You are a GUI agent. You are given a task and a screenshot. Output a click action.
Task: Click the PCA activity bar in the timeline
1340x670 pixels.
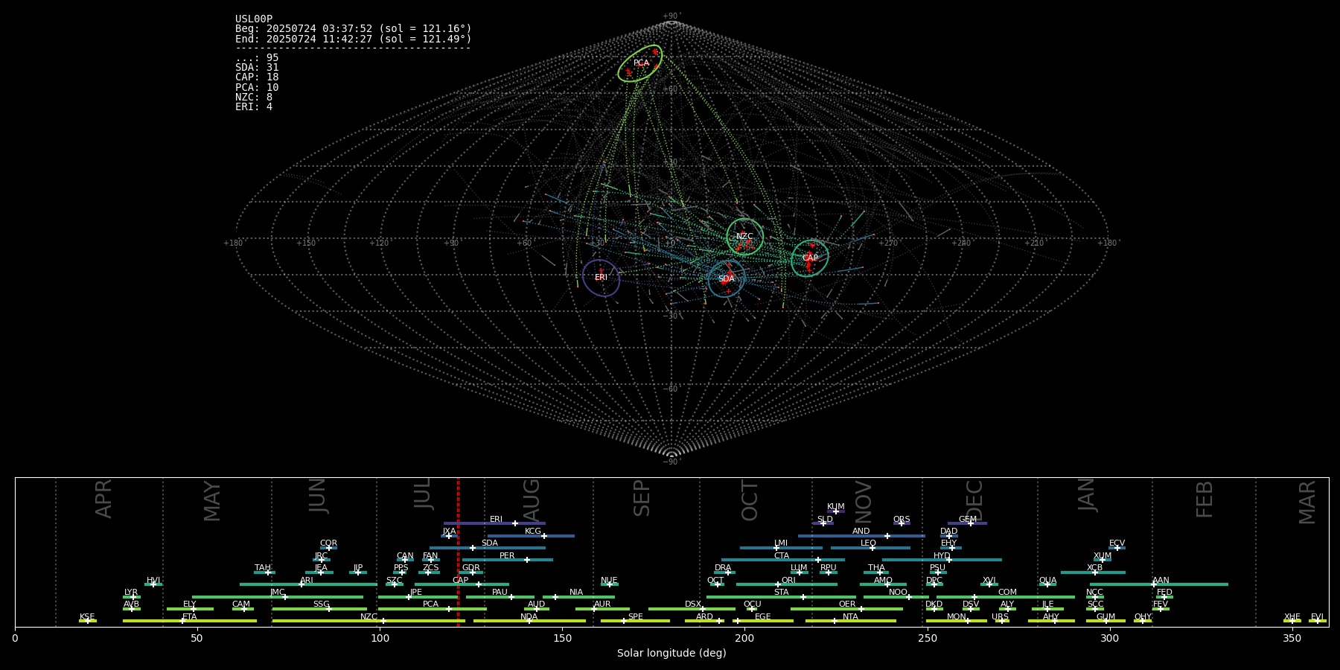433,609
